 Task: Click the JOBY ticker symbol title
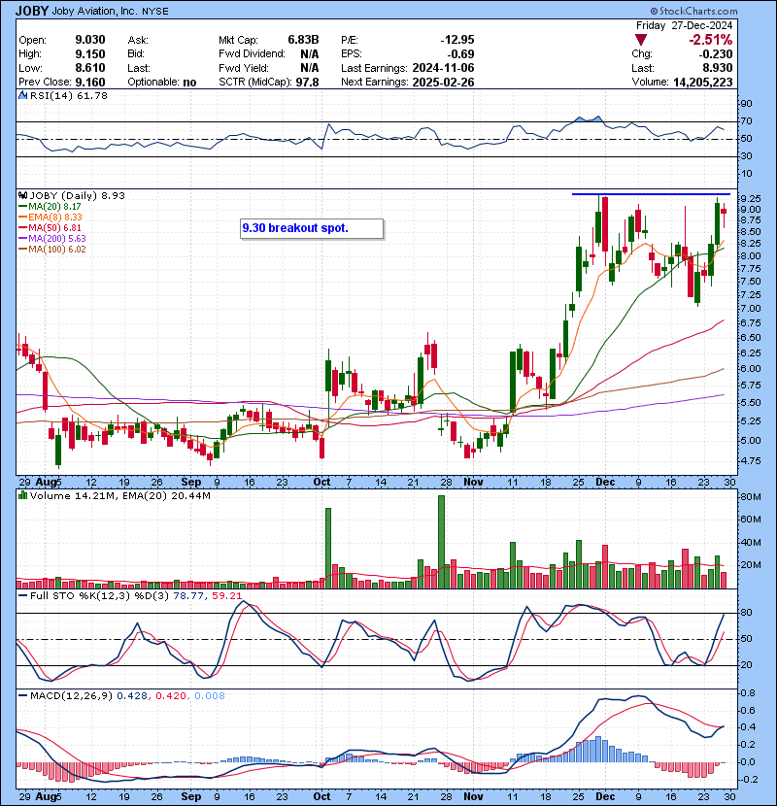(32, 11)
